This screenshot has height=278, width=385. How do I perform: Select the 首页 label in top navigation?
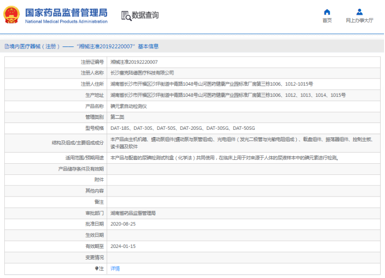(x=327, y=20)
